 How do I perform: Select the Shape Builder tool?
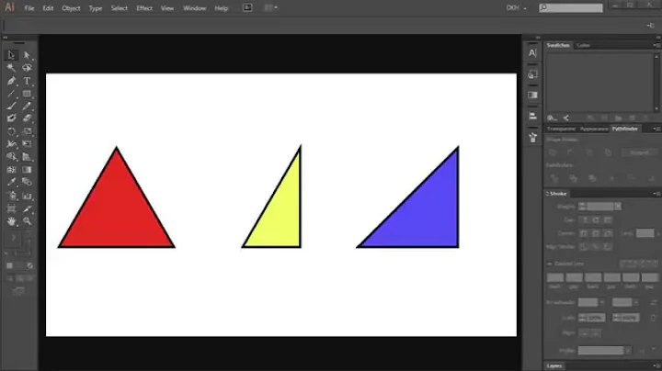coord(11,157)
